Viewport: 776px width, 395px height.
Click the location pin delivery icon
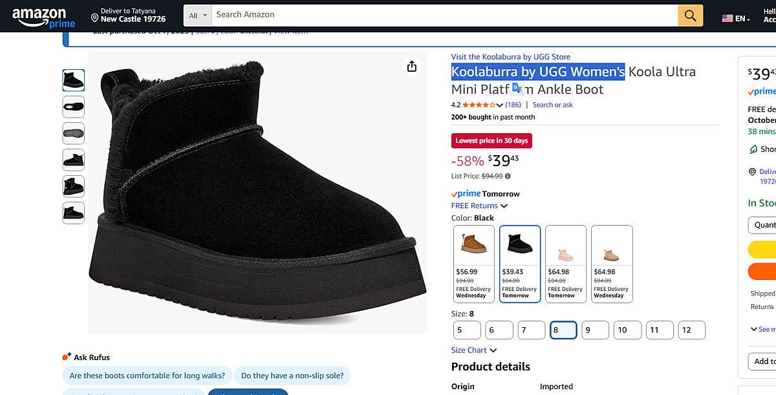[95, 17]
